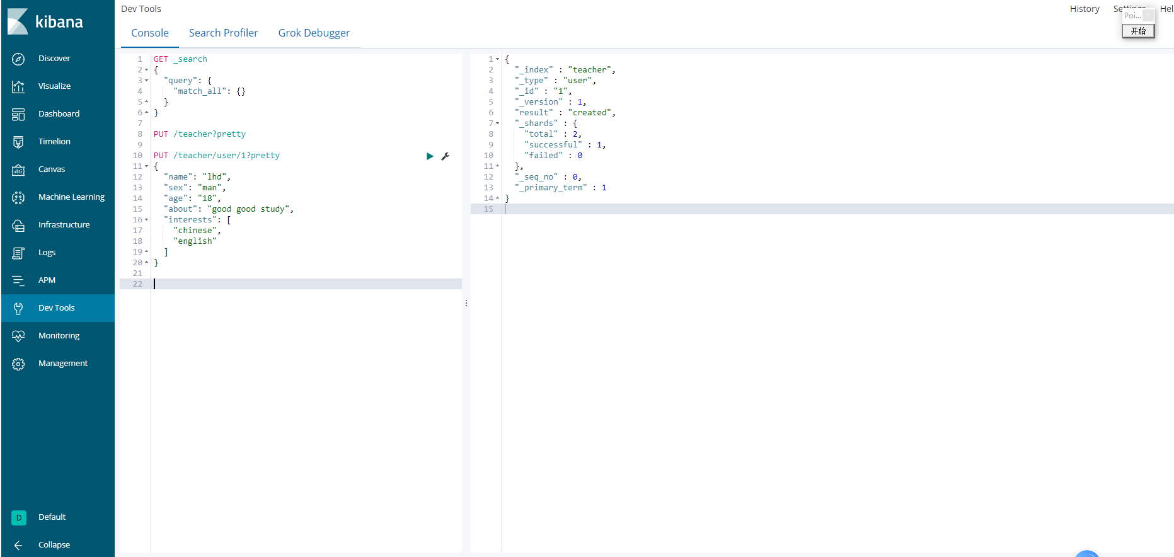
Task: Click the 开始 button
Action: pyautogui.click(x=1138, y=31)
